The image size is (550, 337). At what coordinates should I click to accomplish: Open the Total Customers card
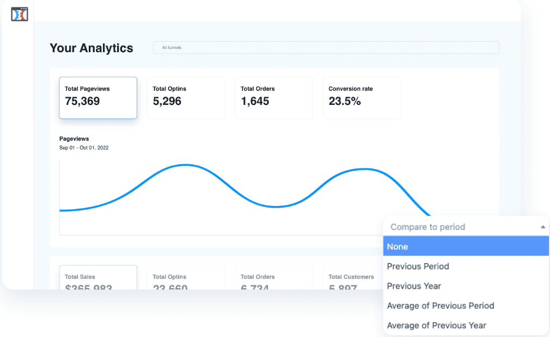[352, 278]
